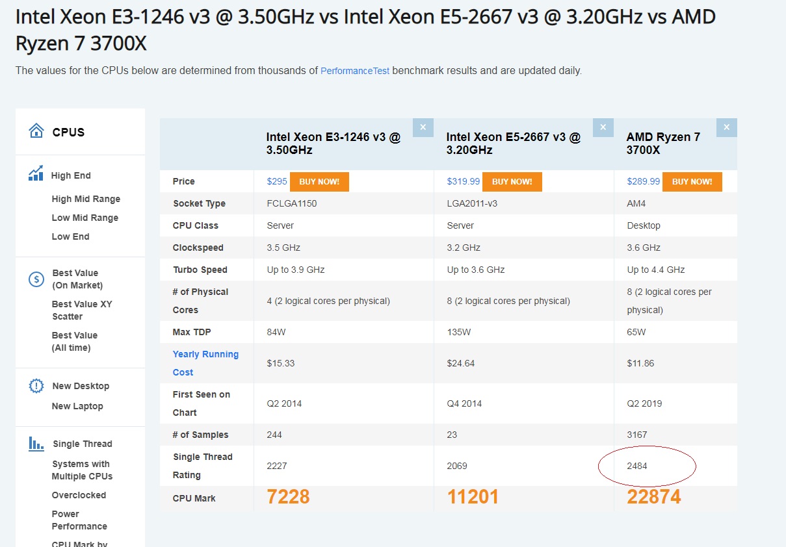Viewport: 786px width, 547px height.
Task: Click the 84W Max TDP value
Action: coord(276,332)
